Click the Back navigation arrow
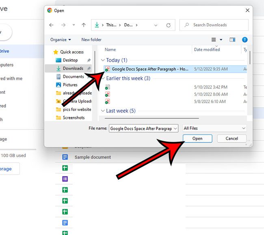Image resolution: width=264 pixels, height=235 pixels. pos(51,25)
